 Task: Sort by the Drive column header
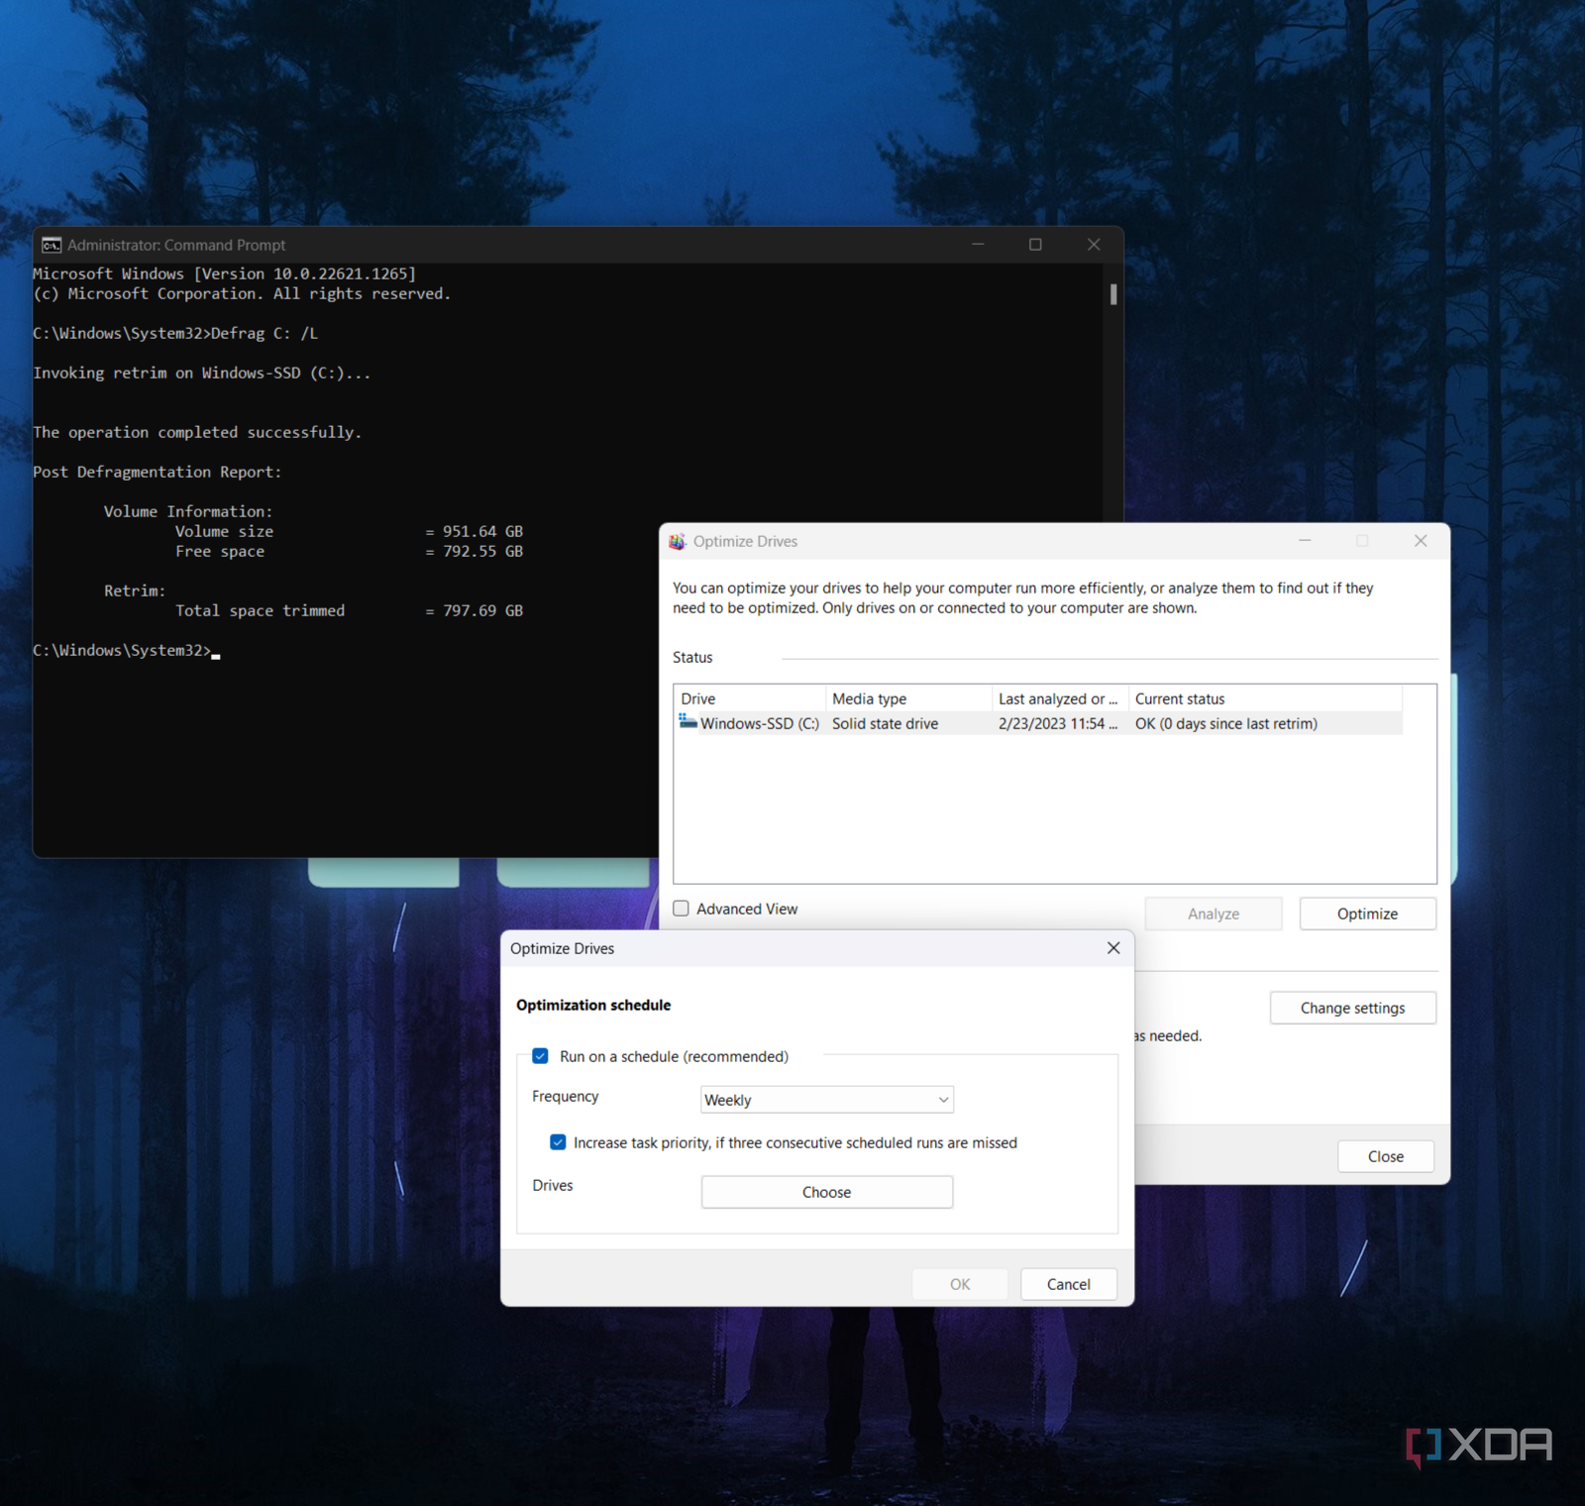pos(749,699)
